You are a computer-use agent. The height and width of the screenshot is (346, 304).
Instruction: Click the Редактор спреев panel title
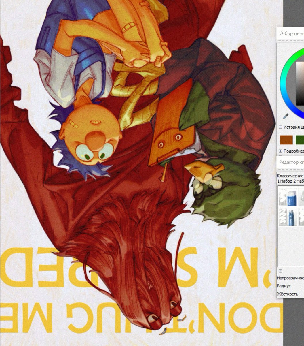pos(292,162)
